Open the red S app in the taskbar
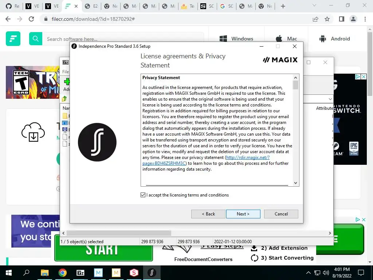Screen dimensions: 373x280 [134, 273]
